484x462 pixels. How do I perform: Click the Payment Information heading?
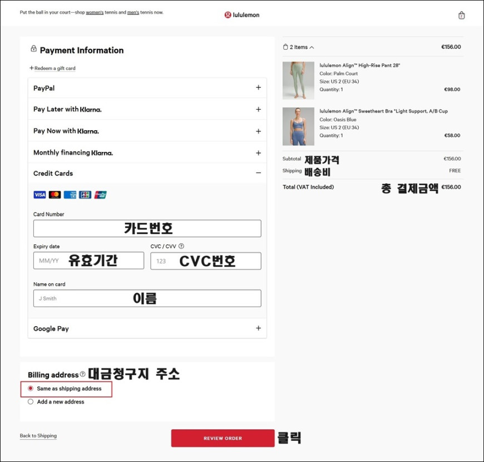[x=81, y=50]
